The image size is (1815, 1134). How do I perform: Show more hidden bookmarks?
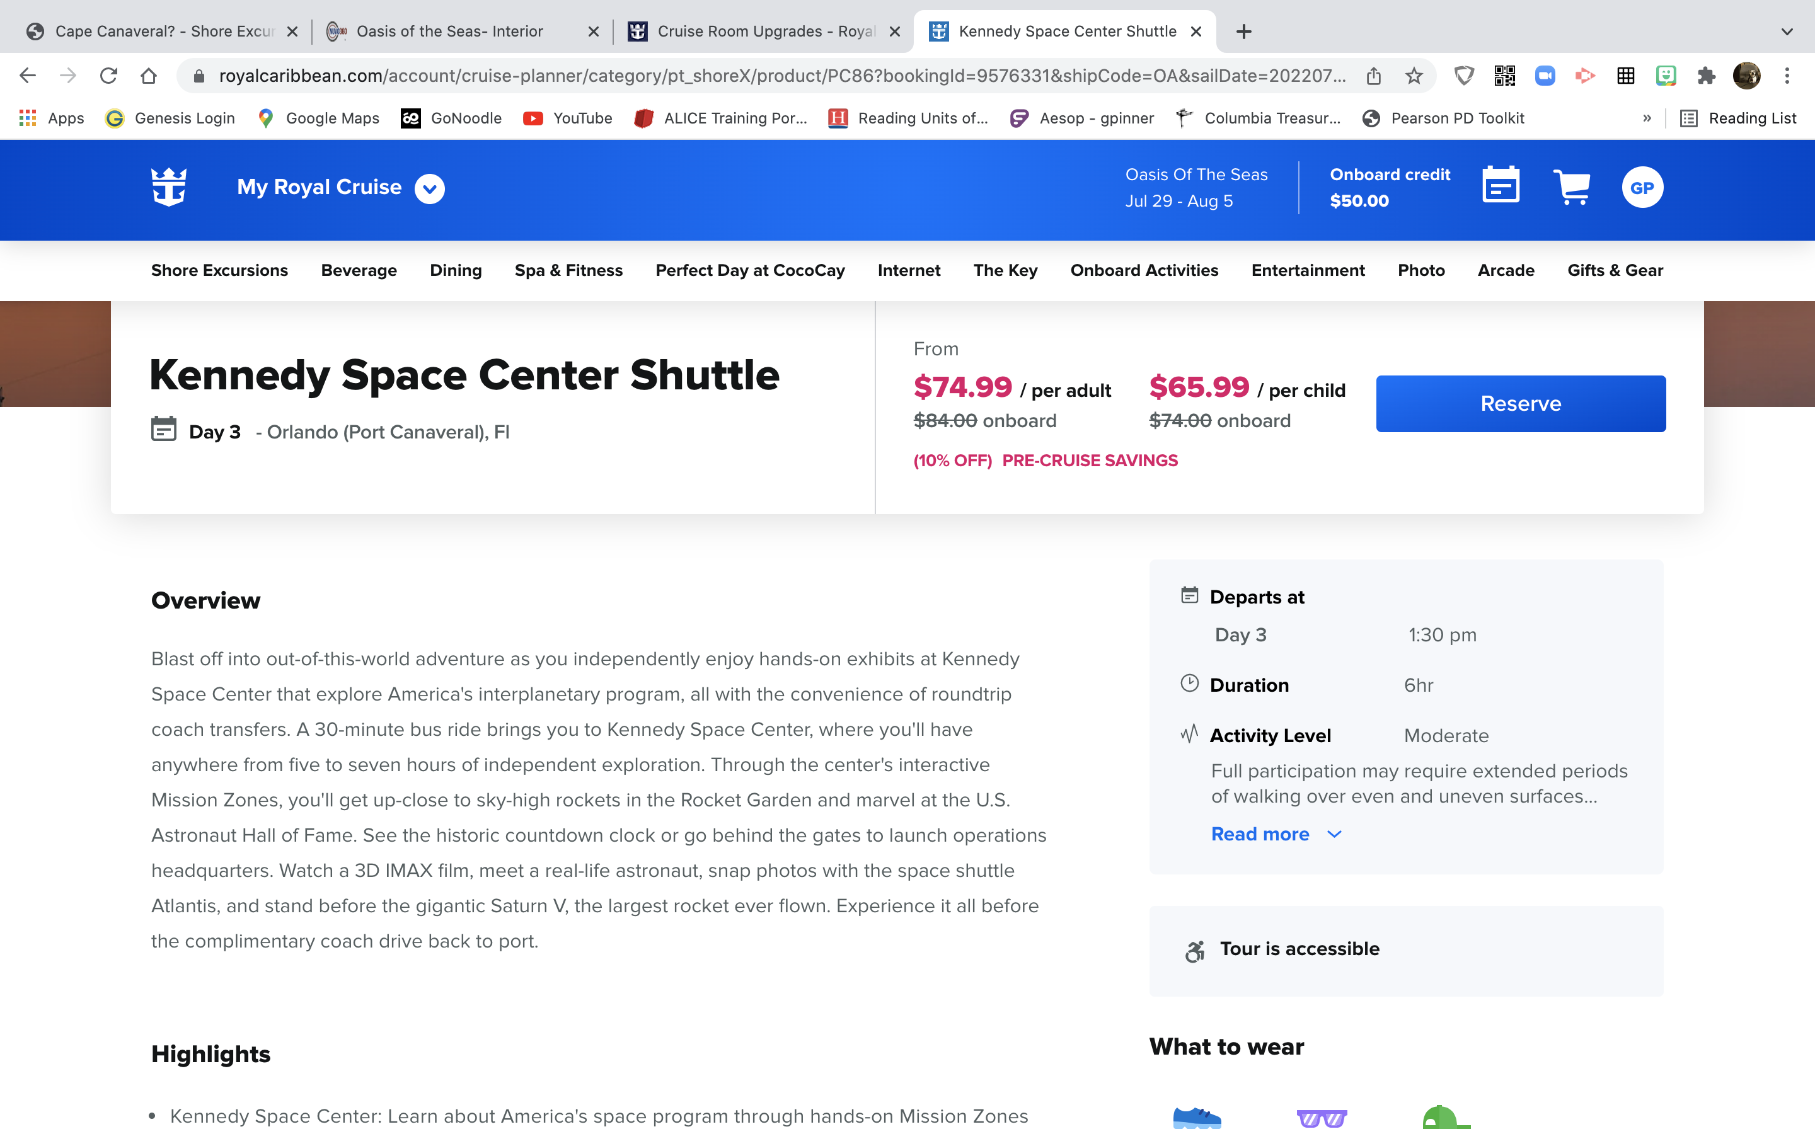coord(1647,118)
